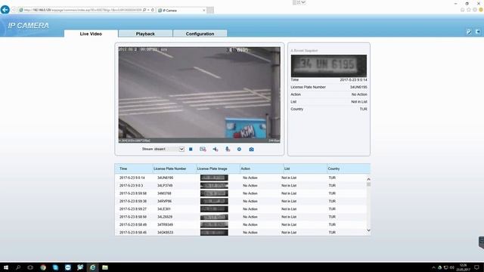Open the Stream selection dropdown
Viewport: 484px width, 272px height.
click(181, 150)
